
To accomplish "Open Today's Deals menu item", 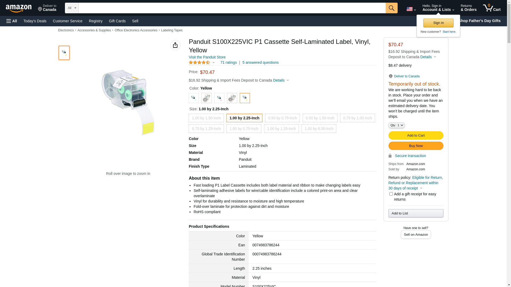I will 35,21.
